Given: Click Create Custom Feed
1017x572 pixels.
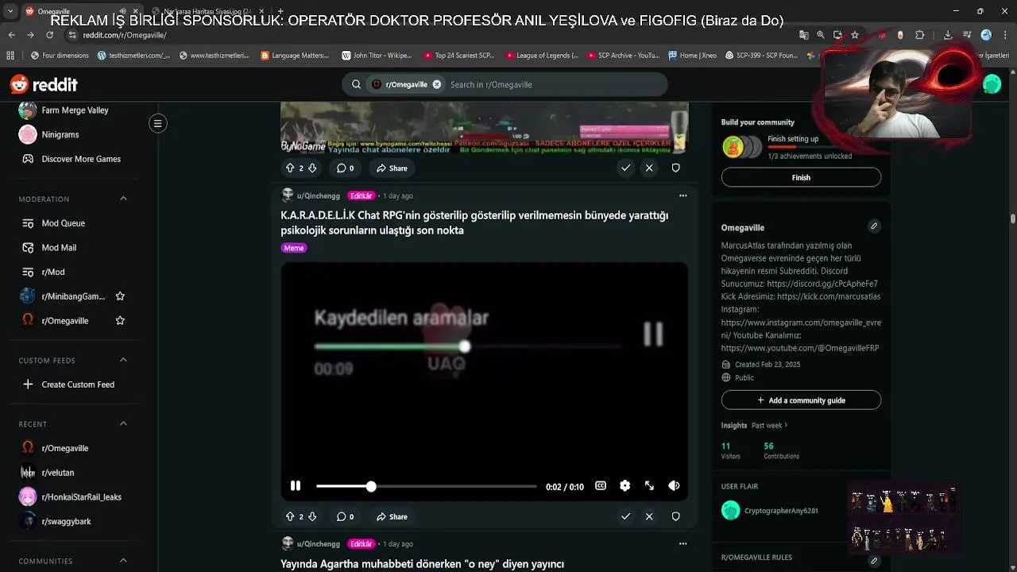Looking at the screenshot, I should pyautogui.click(x=78, y=385).
